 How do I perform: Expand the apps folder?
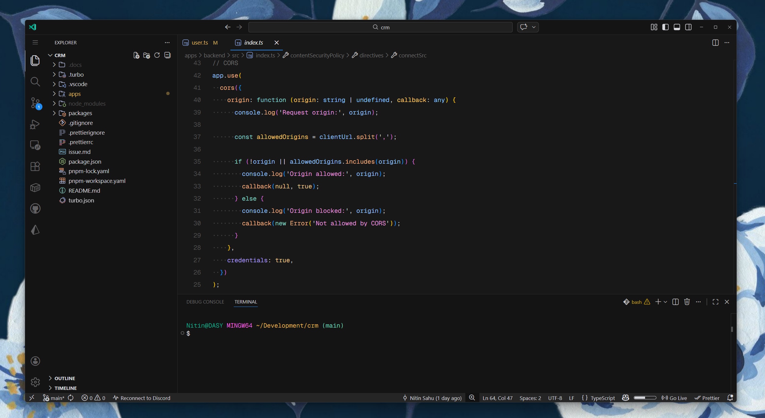click(x=74, y=94)
